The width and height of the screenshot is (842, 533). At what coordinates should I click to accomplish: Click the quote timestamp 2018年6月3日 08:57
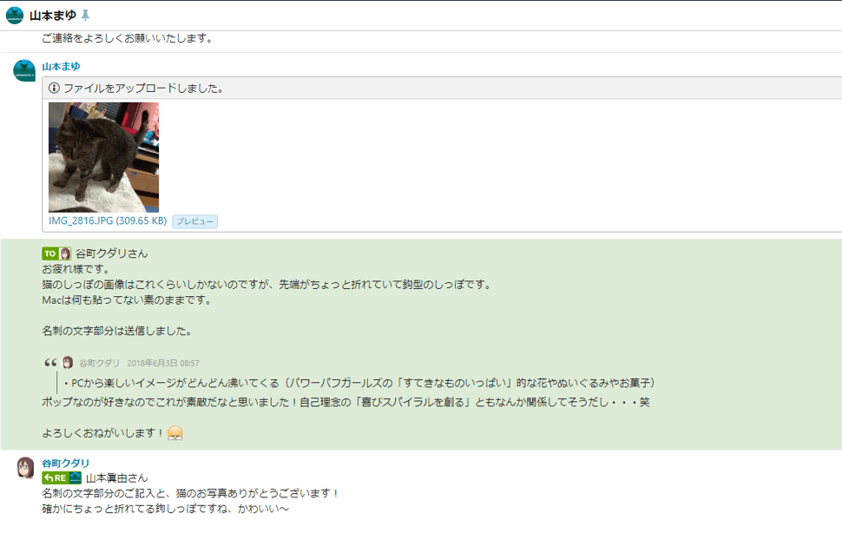pos(163,364)
